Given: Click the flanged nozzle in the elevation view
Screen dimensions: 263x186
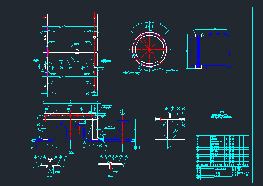Looking at the screenshot, I should (122, 131).
